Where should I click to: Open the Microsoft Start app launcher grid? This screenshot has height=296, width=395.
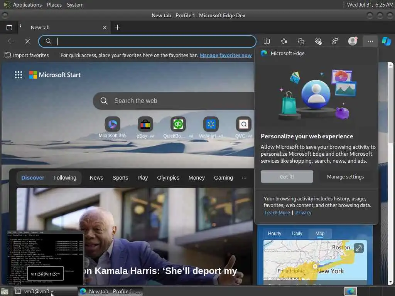coord(19,75)
